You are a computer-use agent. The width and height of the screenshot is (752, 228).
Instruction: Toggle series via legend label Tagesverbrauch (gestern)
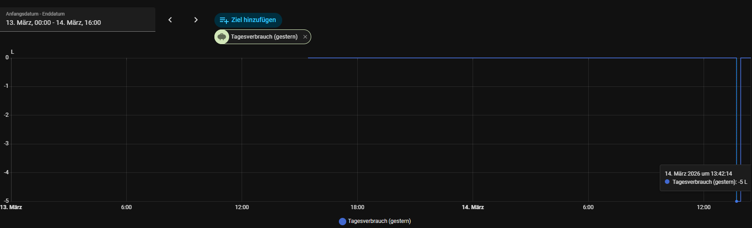click(379, 221)
